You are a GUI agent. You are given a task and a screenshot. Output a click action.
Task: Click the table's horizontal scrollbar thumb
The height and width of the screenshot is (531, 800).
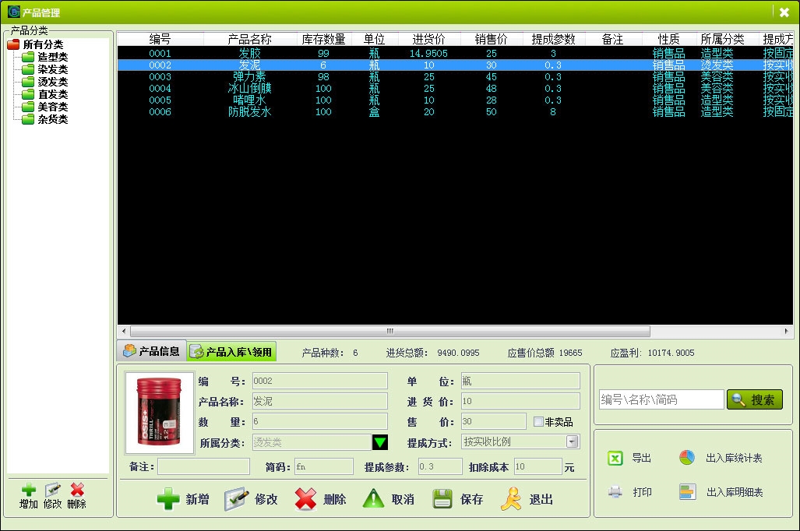point(389,332)
